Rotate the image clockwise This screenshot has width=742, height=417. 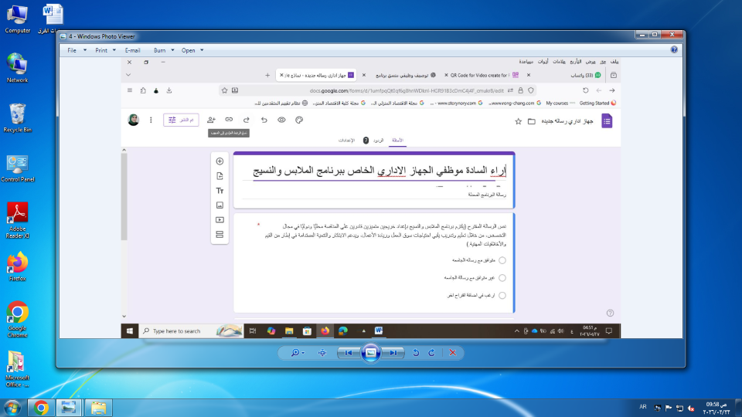click(431, 352)
